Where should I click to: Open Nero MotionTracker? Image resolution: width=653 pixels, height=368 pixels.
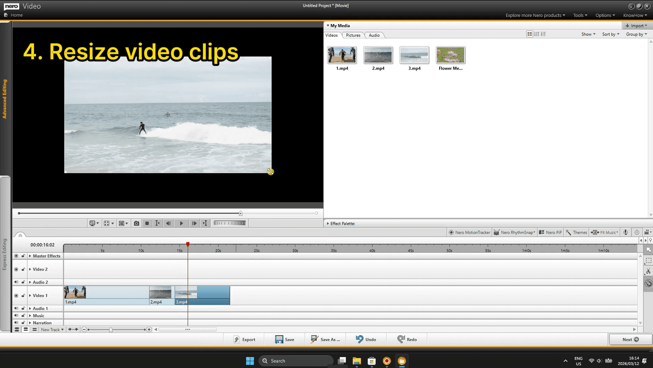click(470, 232)
